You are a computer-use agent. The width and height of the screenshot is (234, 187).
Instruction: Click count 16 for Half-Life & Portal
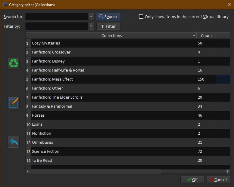[206, 70]
